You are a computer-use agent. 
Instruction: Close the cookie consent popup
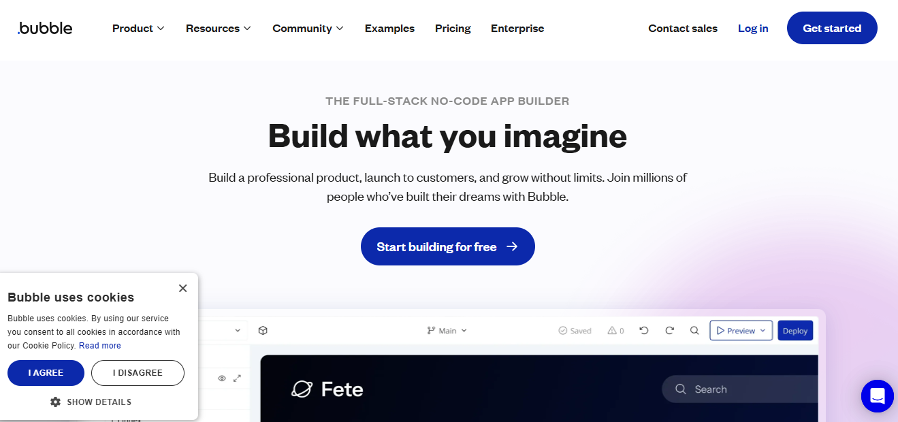pos(182,289)
